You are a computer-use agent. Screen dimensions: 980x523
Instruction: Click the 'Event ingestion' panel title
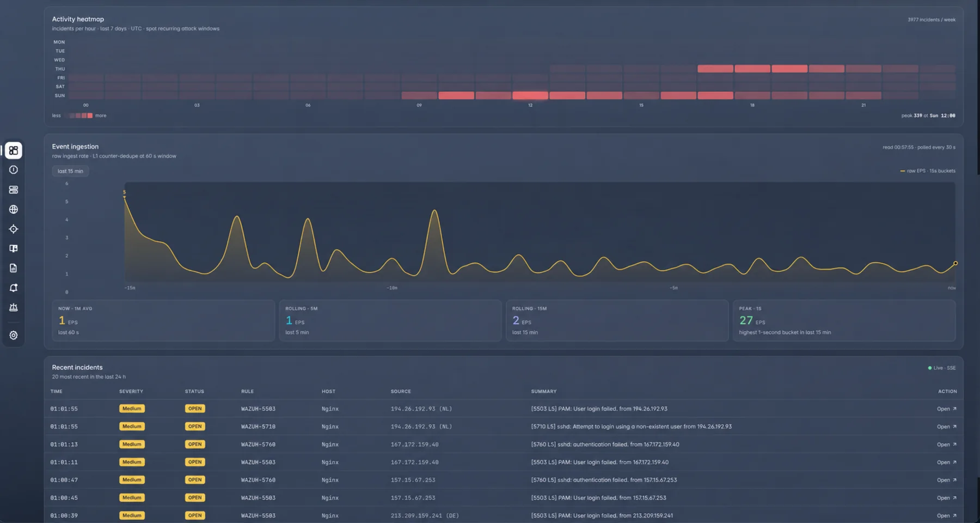75,147
